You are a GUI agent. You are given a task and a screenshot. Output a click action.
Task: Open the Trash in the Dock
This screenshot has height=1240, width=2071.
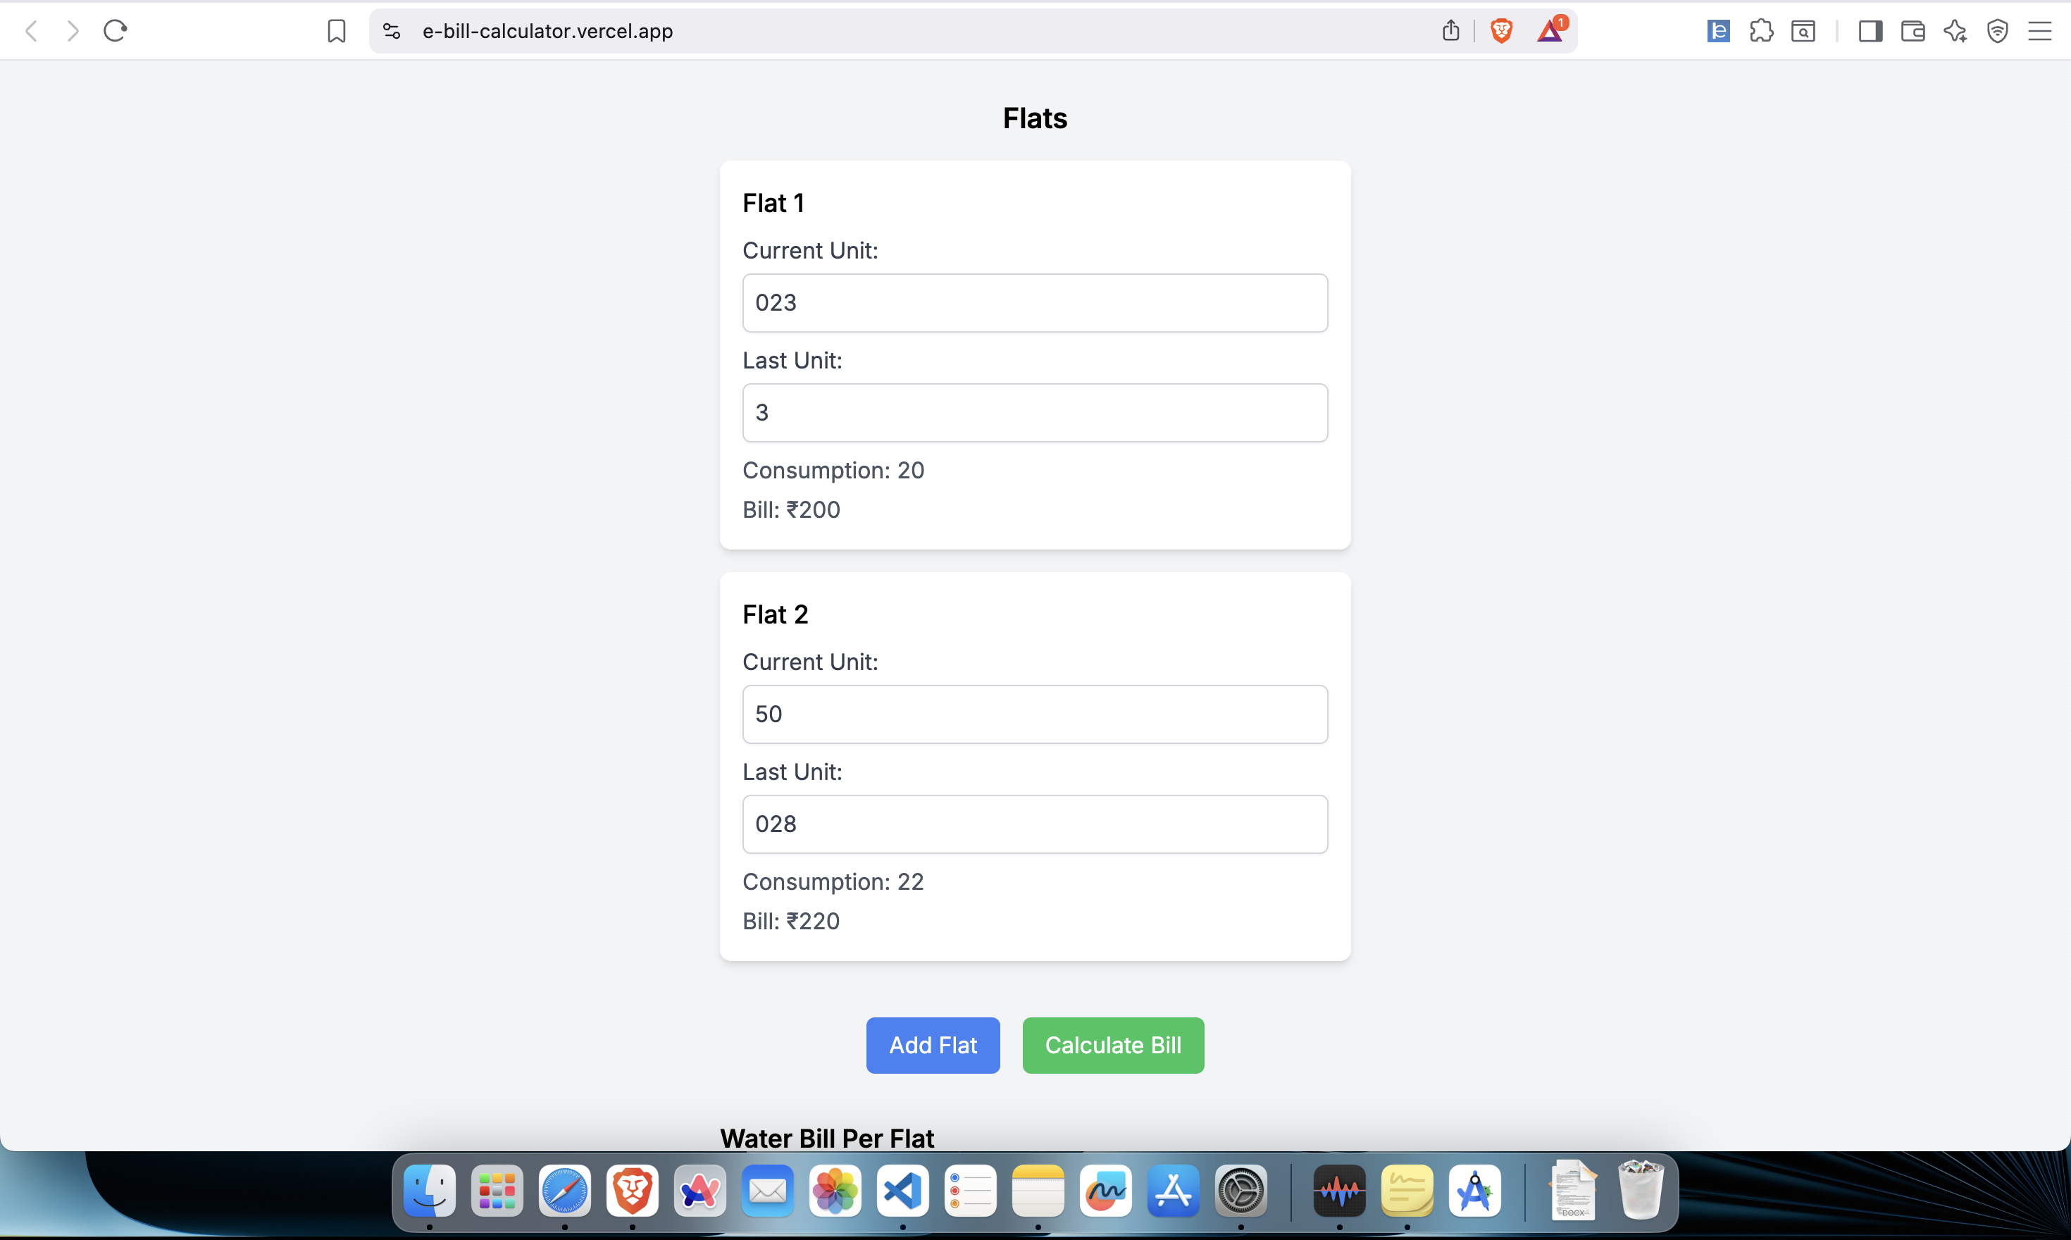[1640, 1191]
